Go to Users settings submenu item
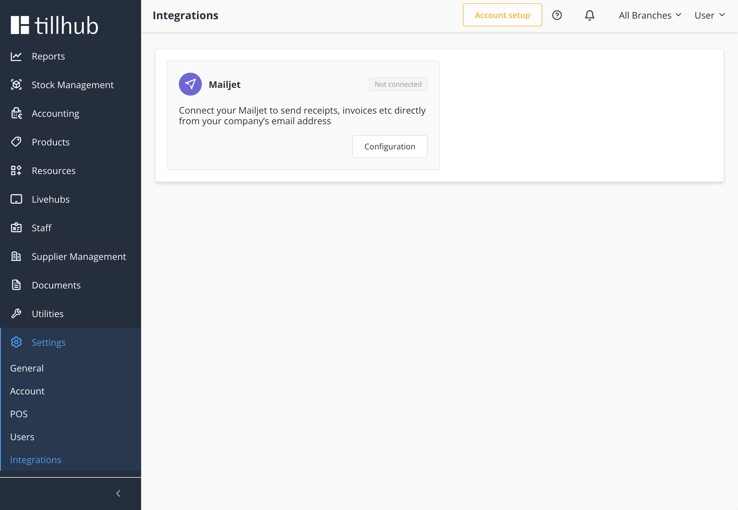 [22, 437]
